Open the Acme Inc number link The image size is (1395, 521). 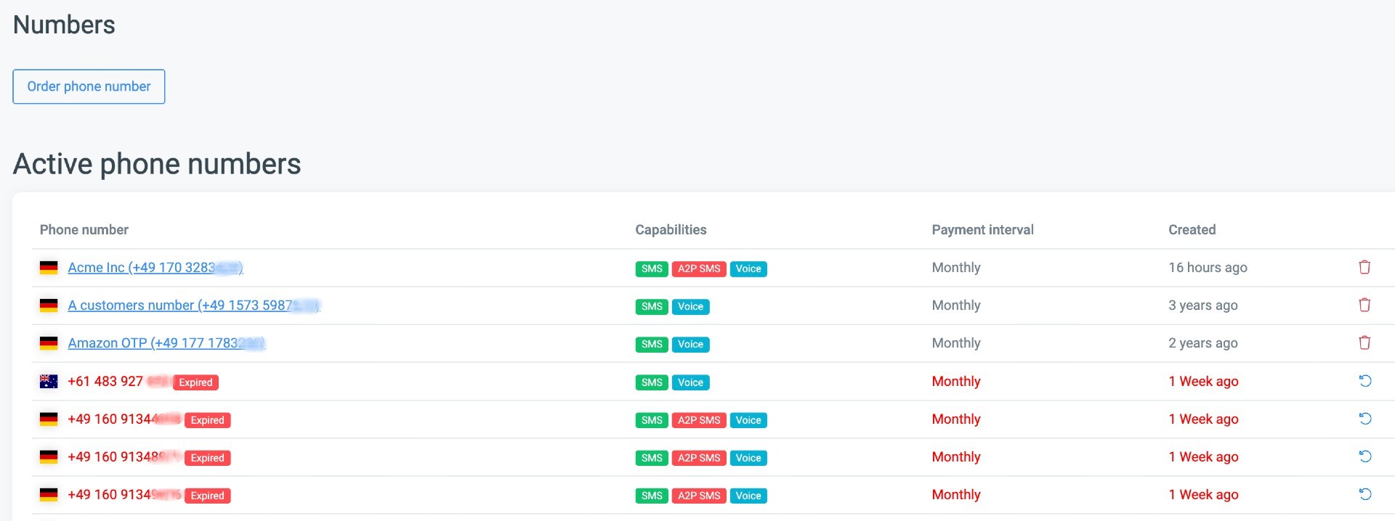[155, 268]
